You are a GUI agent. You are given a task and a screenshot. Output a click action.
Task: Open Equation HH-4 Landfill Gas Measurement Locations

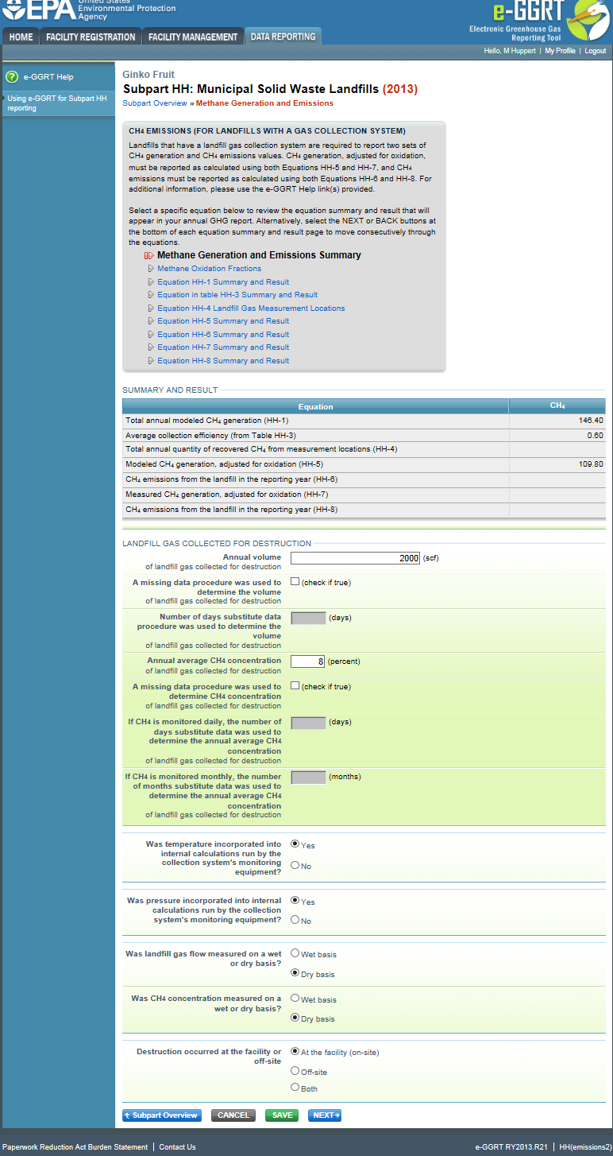point(251,308)
